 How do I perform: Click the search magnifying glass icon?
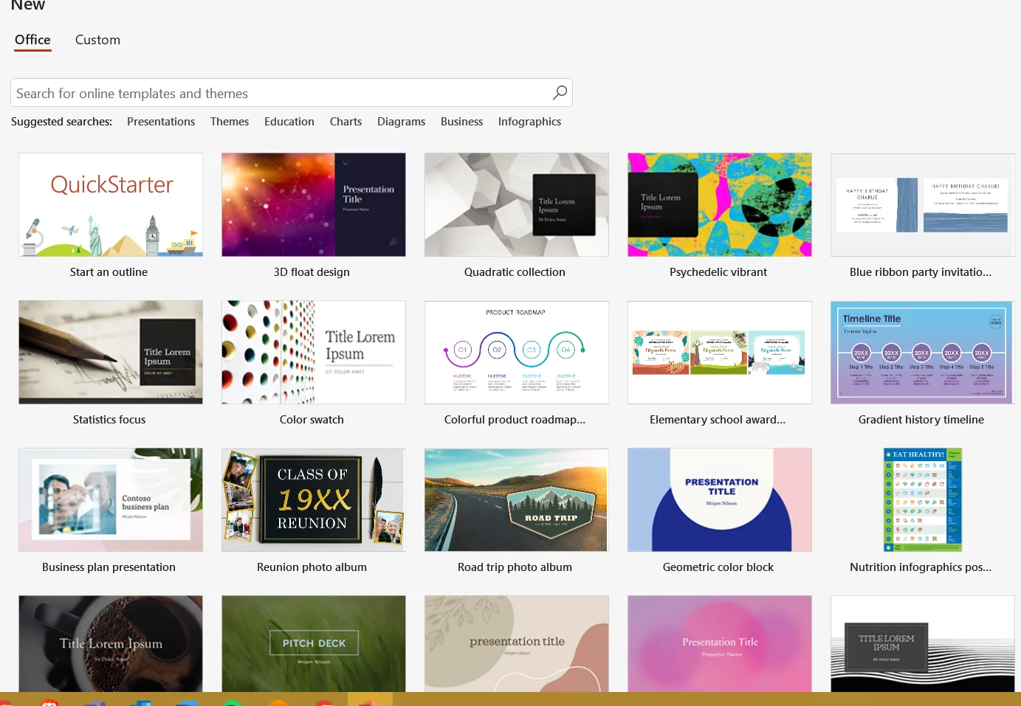pos(559,92)
